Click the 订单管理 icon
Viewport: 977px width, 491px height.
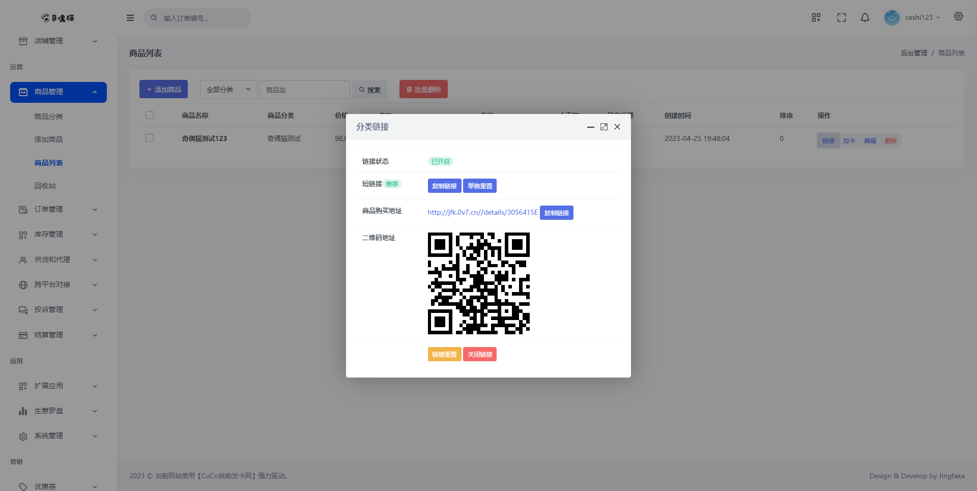(23, 210)
